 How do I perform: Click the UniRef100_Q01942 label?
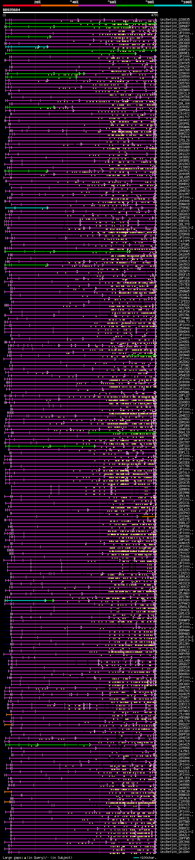pos(175,516)
